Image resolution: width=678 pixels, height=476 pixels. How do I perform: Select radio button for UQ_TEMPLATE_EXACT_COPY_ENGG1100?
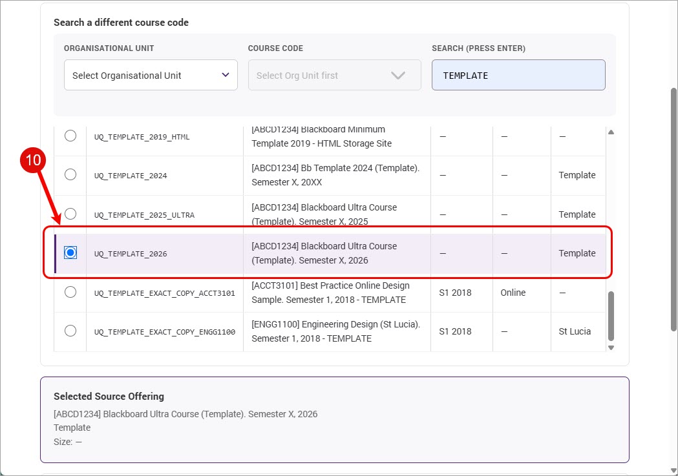[x=70, y=331]
